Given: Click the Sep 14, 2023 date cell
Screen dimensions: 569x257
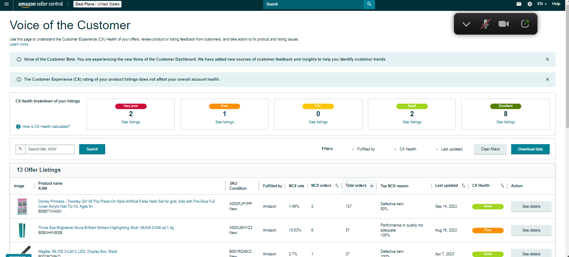Looking at the screenshot, I should coord(445,206).
